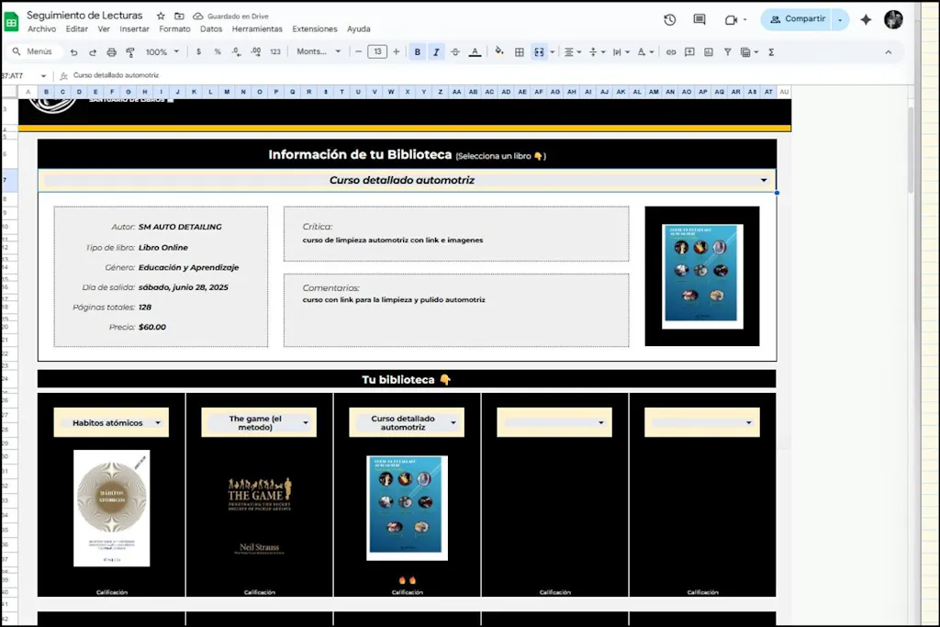940x627 pixels.
Task: Open the Extensiones menu
Action: pos(315,29)
